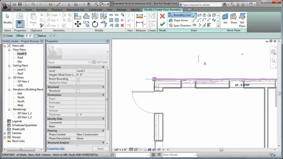Select the Ellipse draw tool
The image size is (283, 159).
click(195, 25)
